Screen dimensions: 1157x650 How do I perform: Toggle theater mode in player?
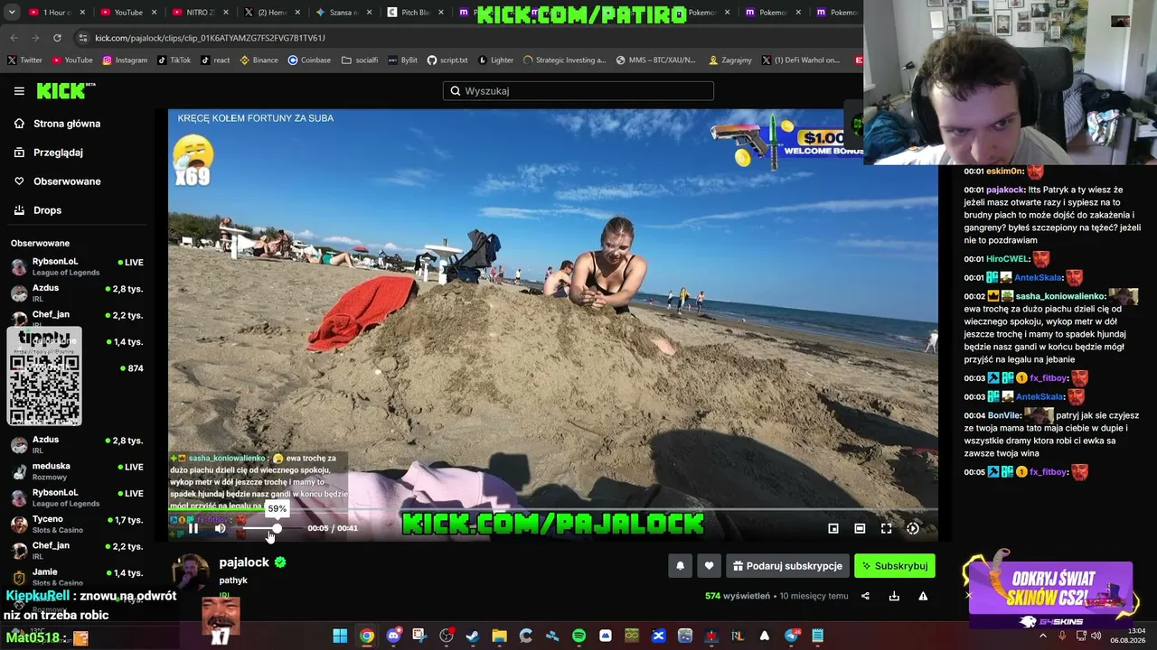point(860,528)
